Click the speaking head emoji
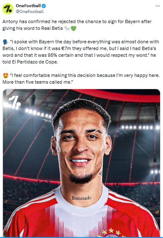The width and height of the screenshot is (163, 238). click(5, 42)
